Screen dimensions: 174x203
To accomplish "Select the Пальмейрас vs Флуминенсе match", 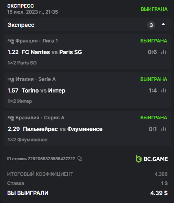I will 63,129.
